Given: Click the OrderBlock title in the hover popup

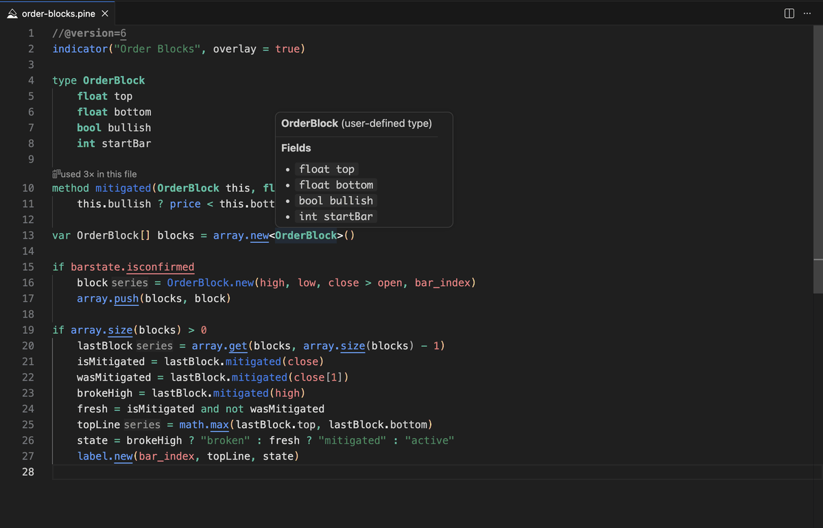Looking at the screenshot, I should [x=309, y=123].
